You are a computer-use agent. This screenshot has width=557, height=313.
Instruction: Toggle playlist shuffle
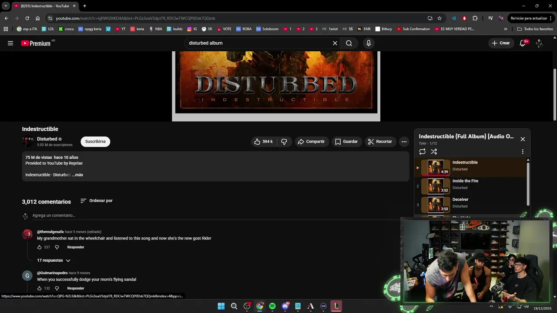(x=434, y=152)
